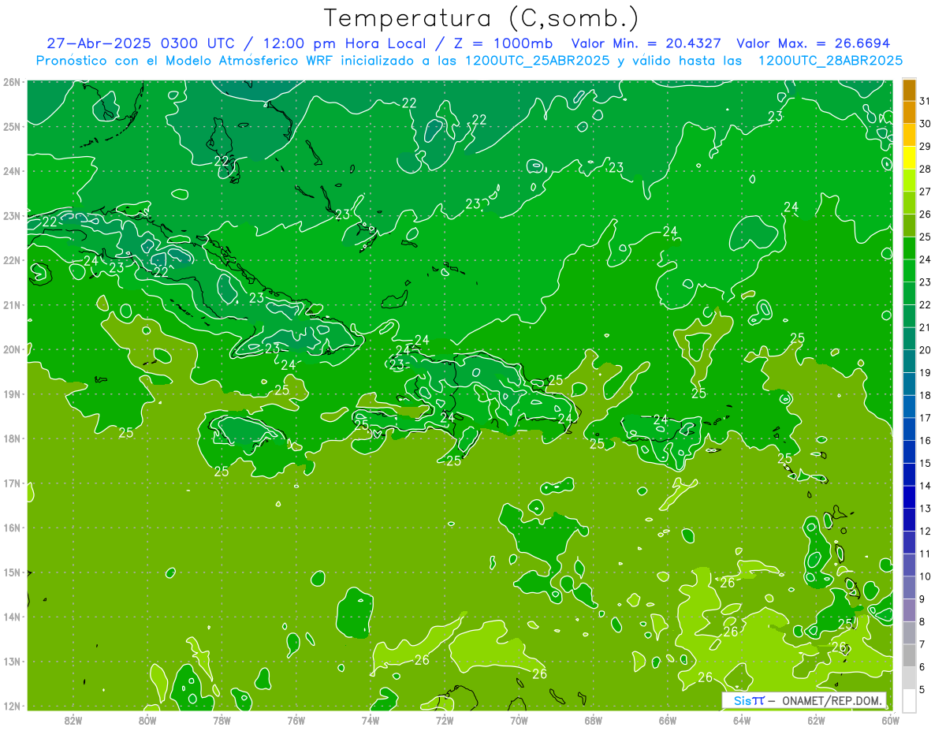
Task: Click the longitude axis label "72W"
Action: (x=445, y=720)
